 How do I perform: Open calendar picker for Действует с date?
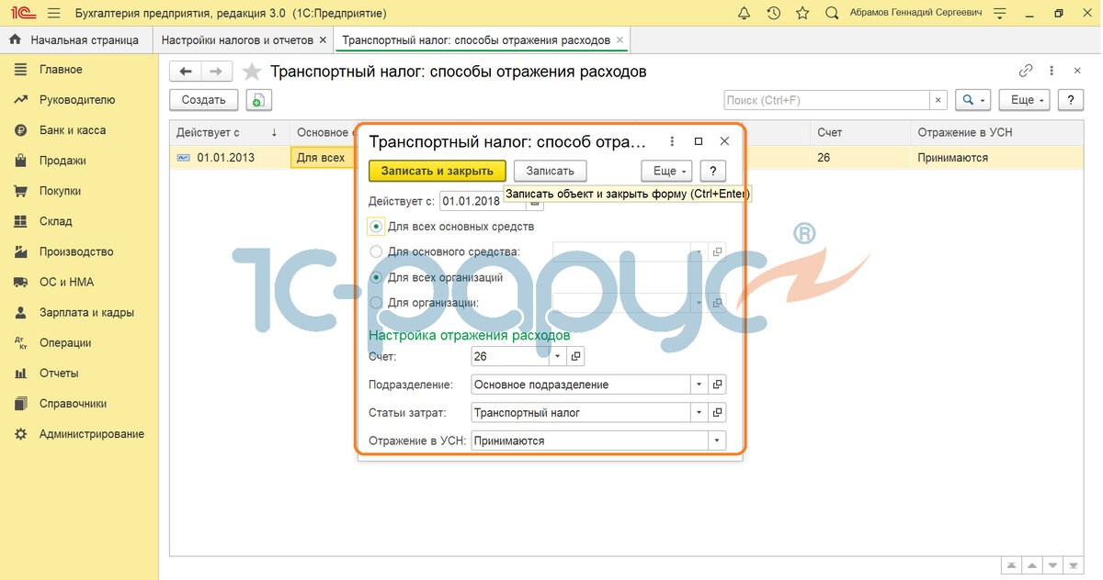coord(536,201)
